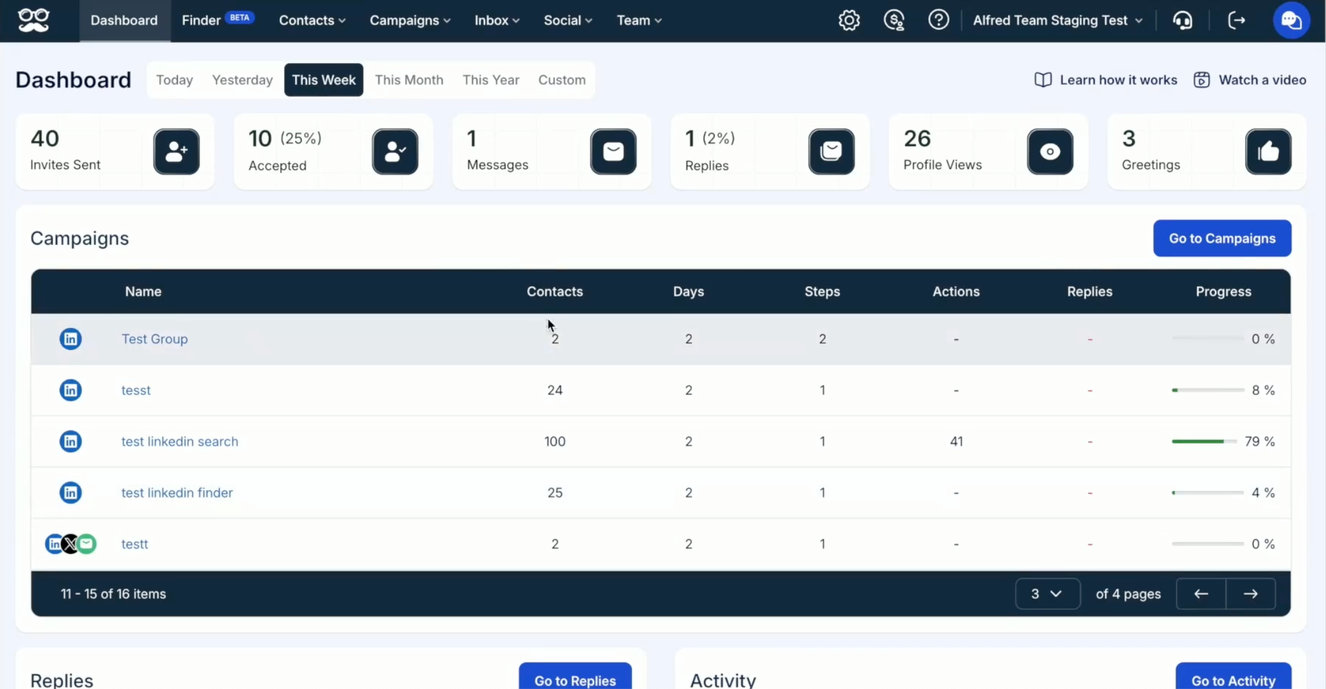
Task: Click the LinkedIn icon on Test Group row
Action: pos(71,339)
